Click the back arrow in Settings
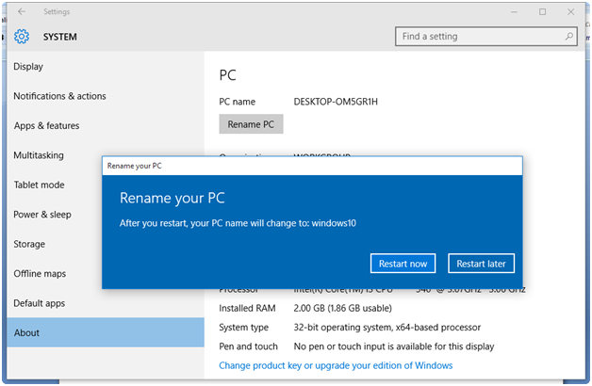 click(22, 11)
